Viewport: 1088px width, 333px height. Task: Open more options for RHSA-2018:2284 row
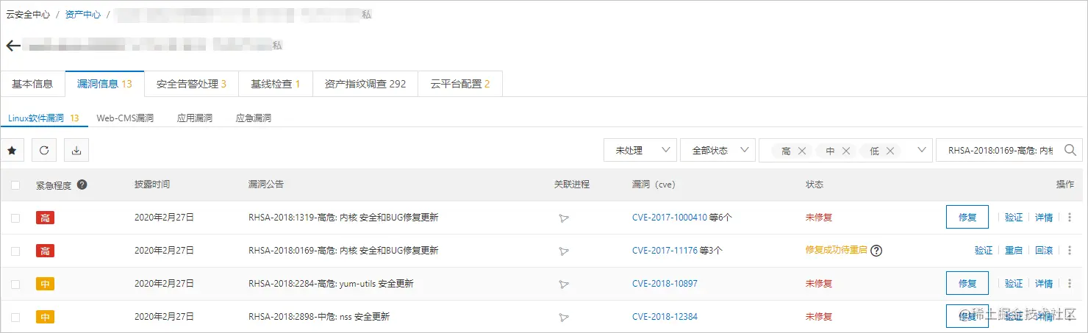coord(1070,284)
